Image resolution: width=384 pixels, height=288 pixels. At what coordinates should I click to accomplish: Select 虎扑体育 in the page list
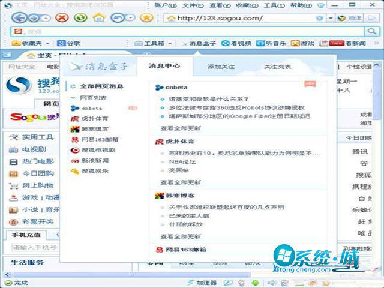coord(89,119)
